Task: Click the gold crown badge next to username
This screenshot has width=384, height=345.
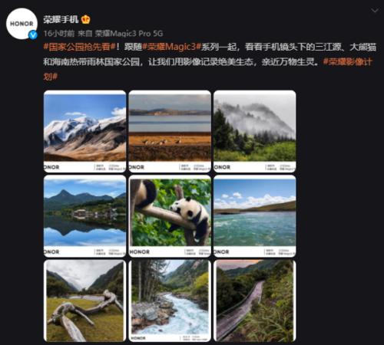Action: (86, 20)
